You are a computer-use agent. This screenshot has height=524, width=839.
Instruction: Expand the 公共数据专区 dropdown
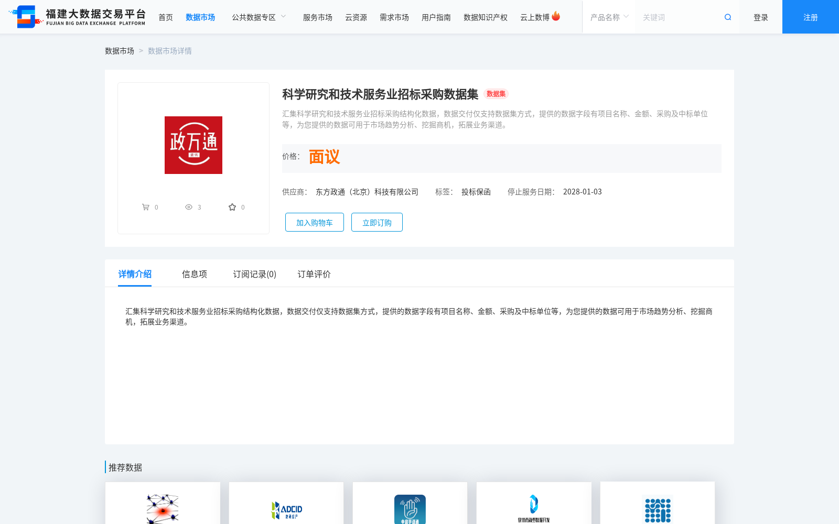click(259, 17)
